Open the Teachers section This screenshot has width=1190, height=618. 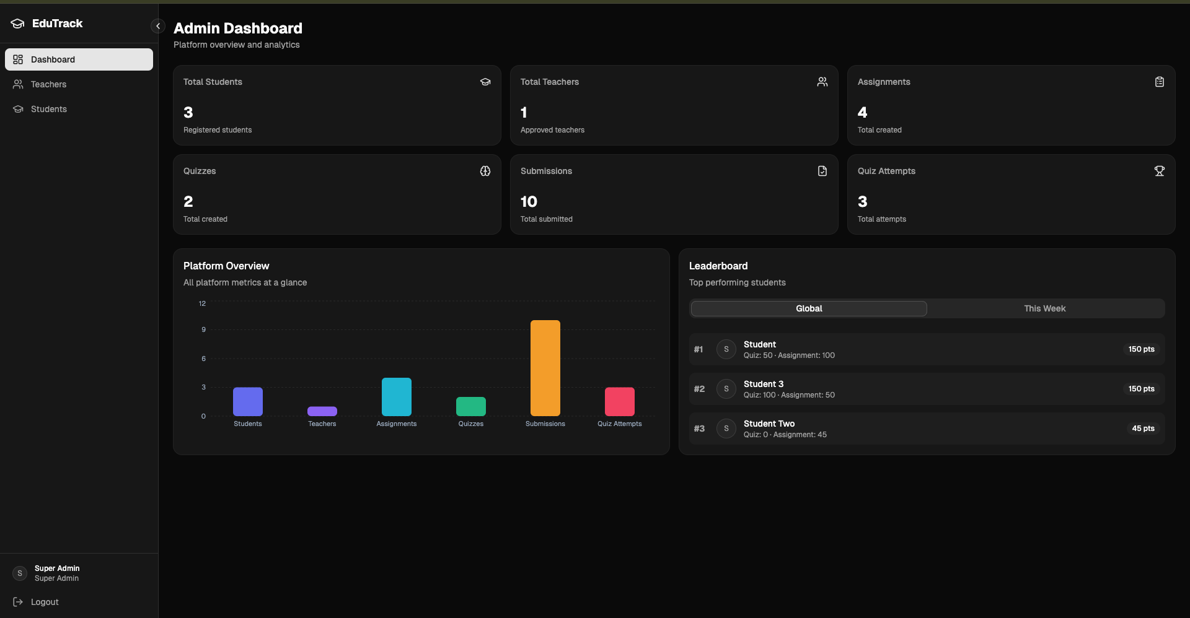48,84
